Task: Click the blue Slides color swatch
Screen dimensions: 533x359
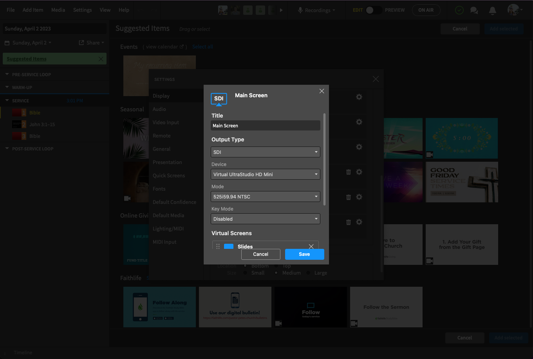Action: 229,246
